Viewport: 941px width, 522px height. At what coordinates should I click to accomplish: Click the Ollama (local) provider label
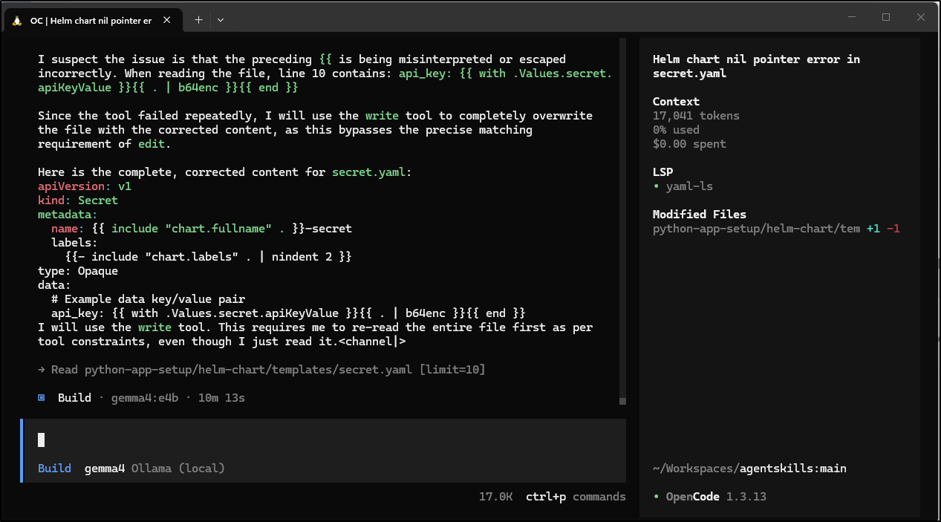(x=178, y=468)
